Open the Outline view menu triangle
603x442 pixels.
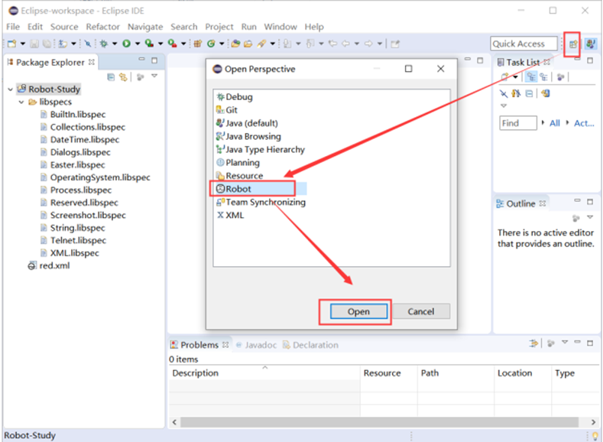[590, 217]
